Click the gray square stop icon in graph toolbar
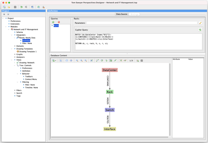Screen dimensions: 208x143 (x=142, y=60)
